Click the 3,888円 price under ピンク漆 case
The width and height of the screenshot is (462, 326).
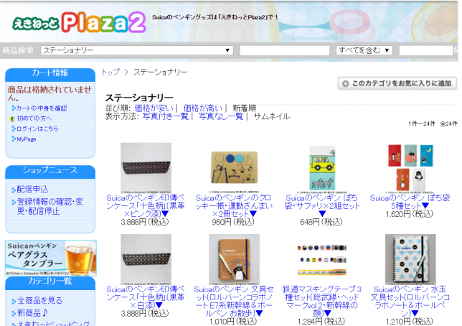[x=145, y=222]
